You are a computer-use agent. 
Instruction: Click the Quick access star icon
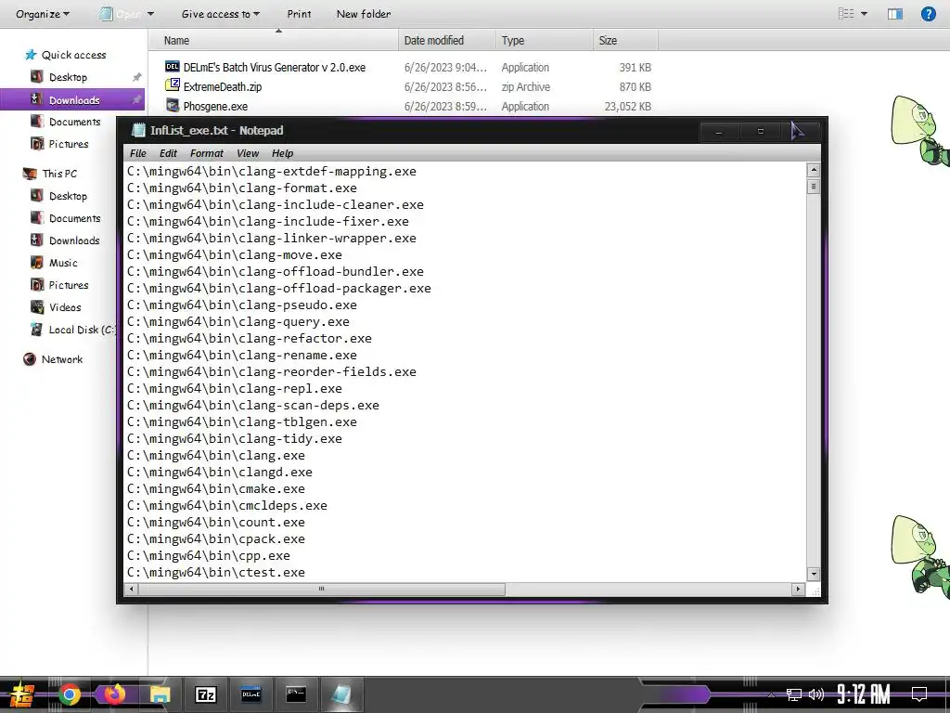coord(31,55)
